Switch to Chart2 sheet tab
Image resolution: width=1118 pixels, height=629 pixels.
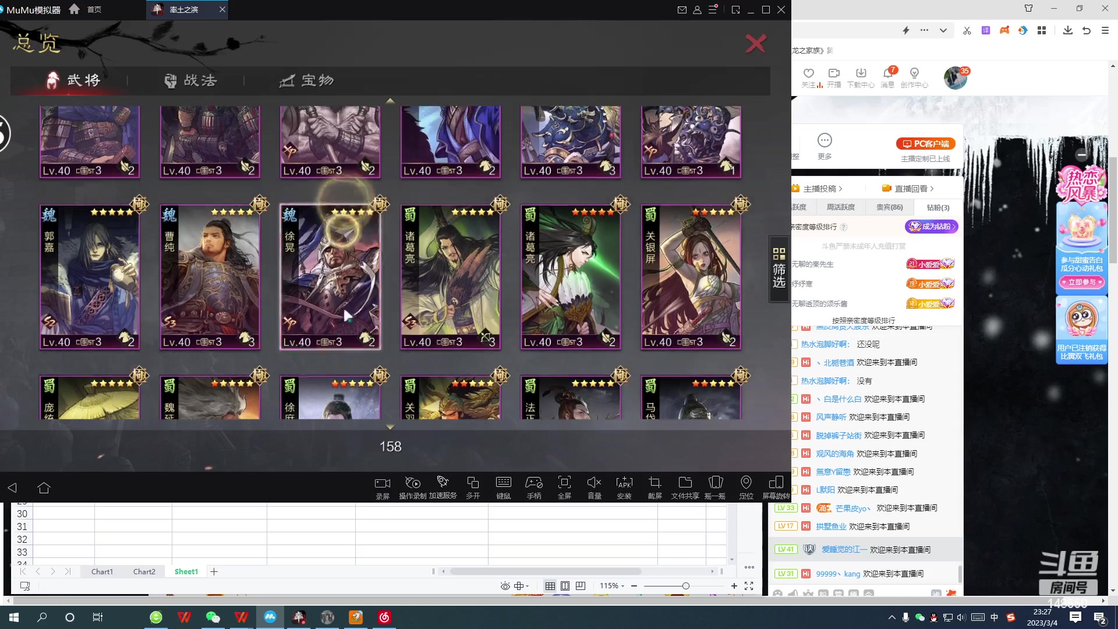pyautogui.click(x=144, y=571)
